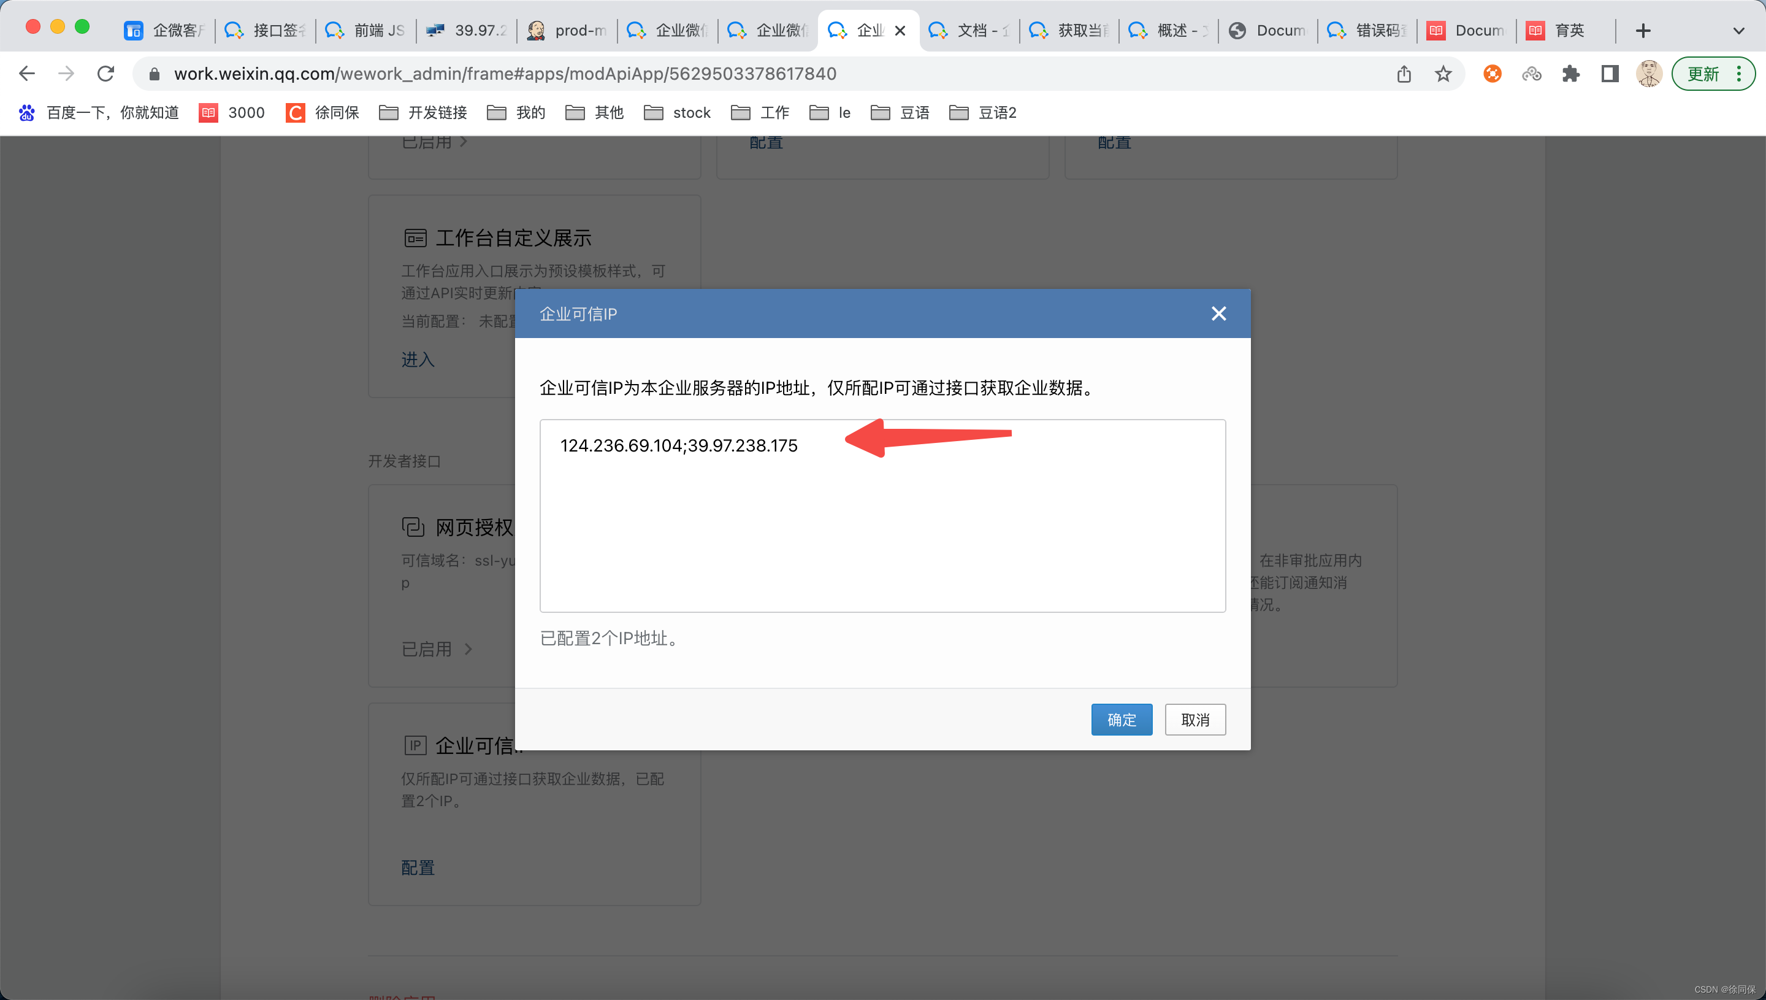Click the IP icon on 企业可信IP card
The width and height of the screenshot is (1766, 1000).
point(415,745)
